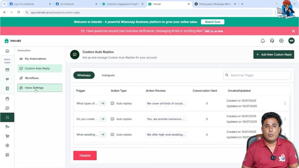Switch to Instagram tab
Screen dimensions: 299x168
click(108, 75)
